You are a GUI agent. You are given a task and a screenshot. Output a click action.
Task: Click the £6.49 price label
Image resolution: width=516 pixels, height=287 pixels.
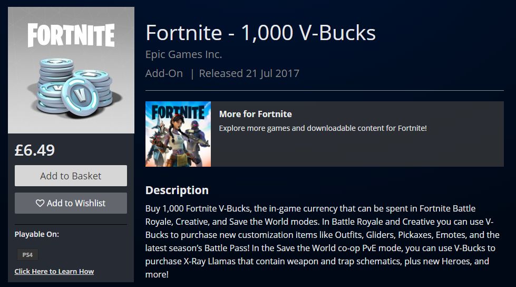(35, 150)
